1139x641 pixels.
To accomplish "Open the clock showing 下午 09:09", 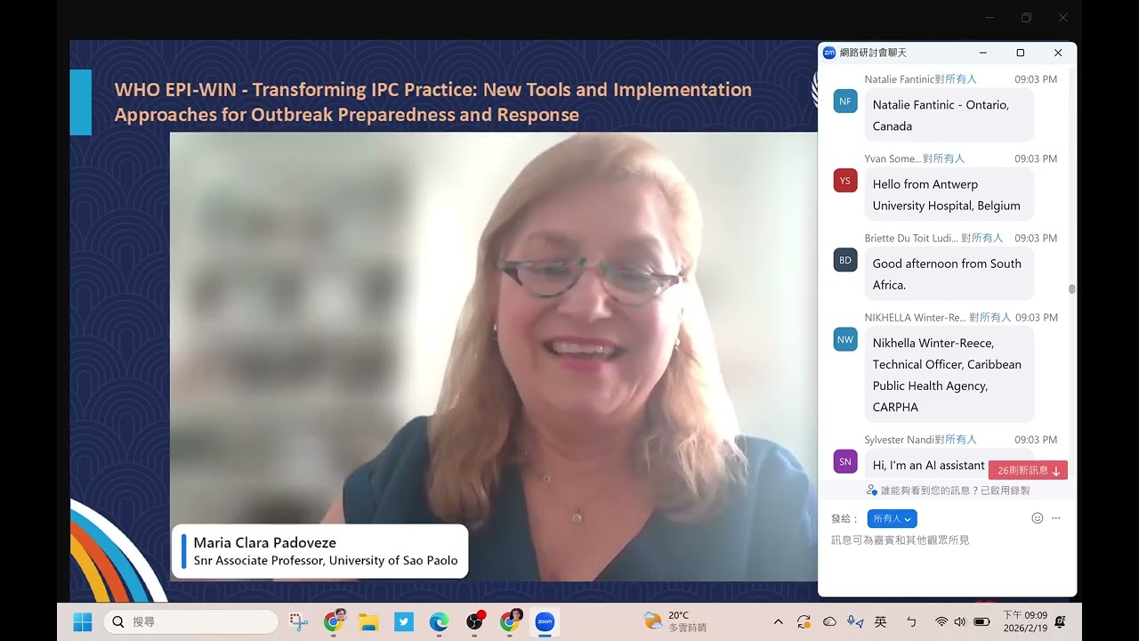I will (1025, 621).
